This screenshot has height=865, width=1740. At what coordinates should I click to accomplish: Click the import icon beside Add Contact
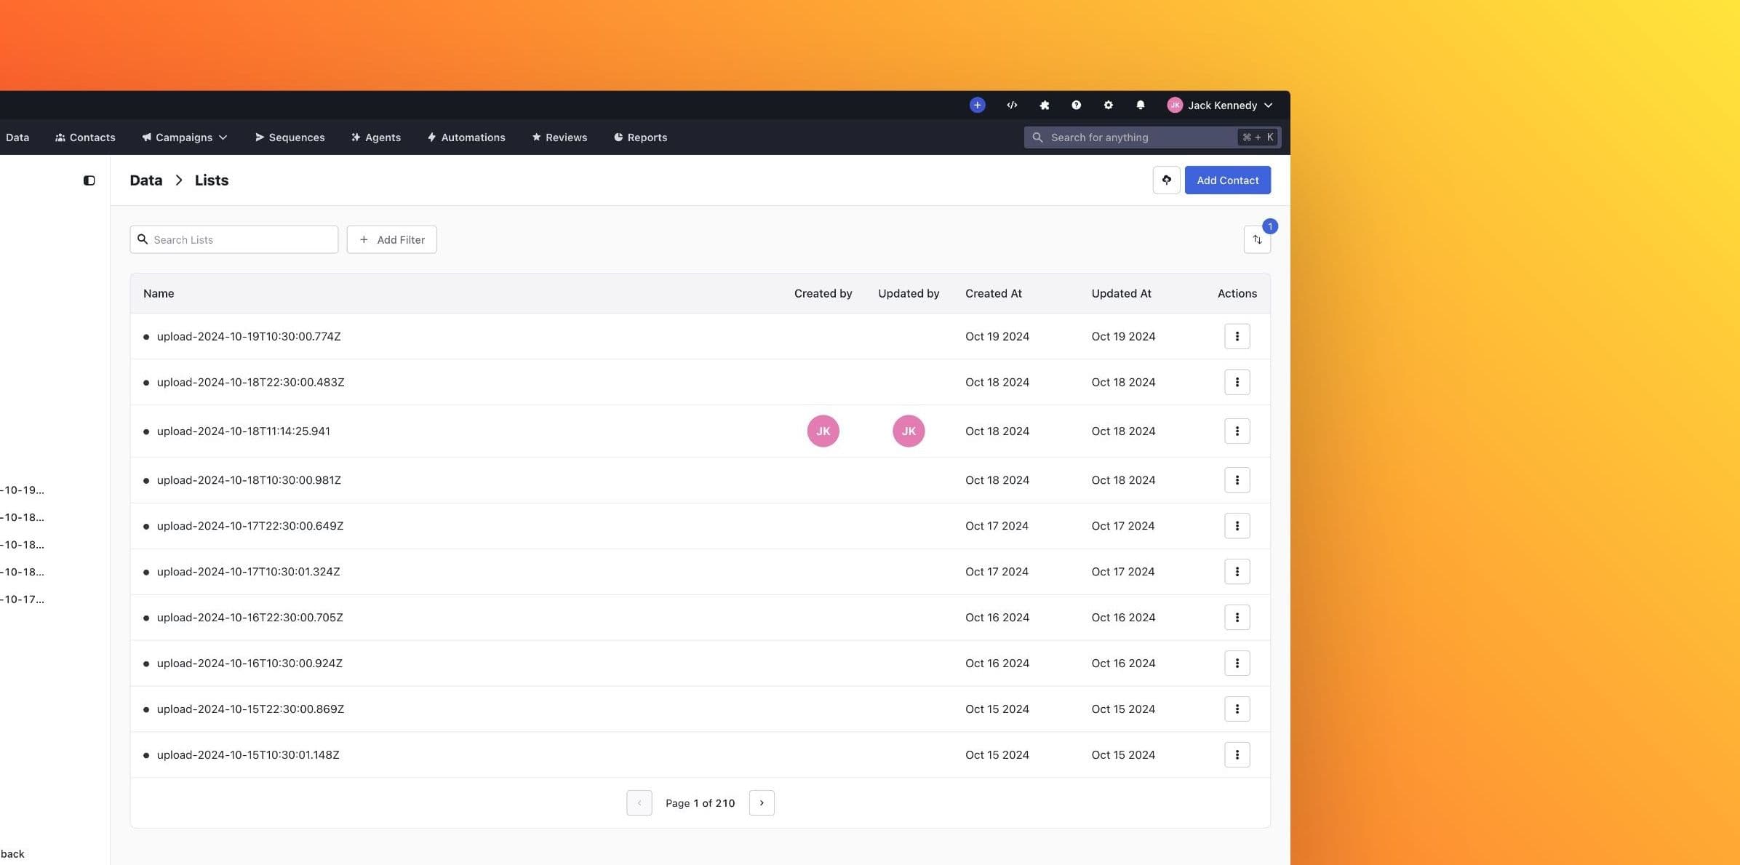(1166, 180)
